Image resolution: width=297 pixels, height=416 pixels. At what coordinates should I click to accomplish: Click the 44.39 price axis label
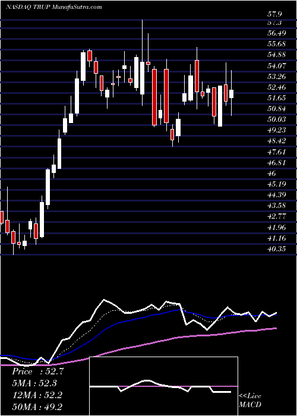[x=277, y=195]
